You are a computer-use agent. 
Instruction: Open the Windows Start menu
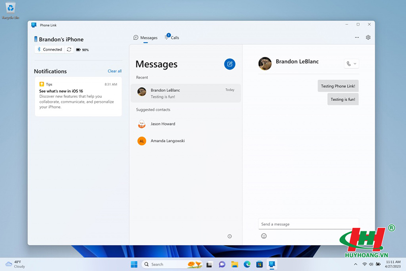click(134, 264)
